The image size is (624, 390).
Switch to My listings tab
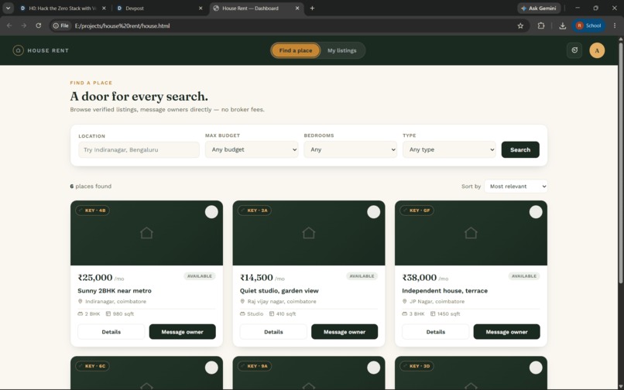[342, 50]
